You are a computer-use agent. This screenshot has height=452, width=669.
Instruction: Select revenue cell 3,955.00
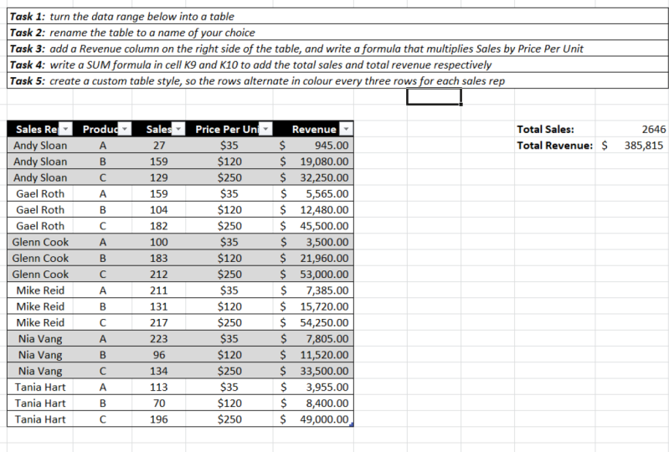(x=313, y=387)
